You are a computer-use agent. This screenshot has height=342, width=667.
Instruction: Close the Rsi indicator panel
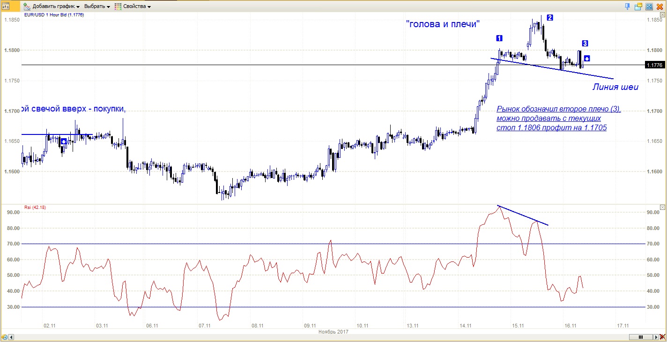tap(662, 207)
